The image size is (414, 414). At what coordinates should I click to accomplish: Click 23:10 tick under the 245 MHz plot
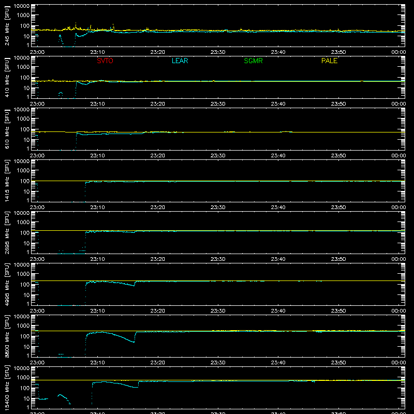[97, 52]
